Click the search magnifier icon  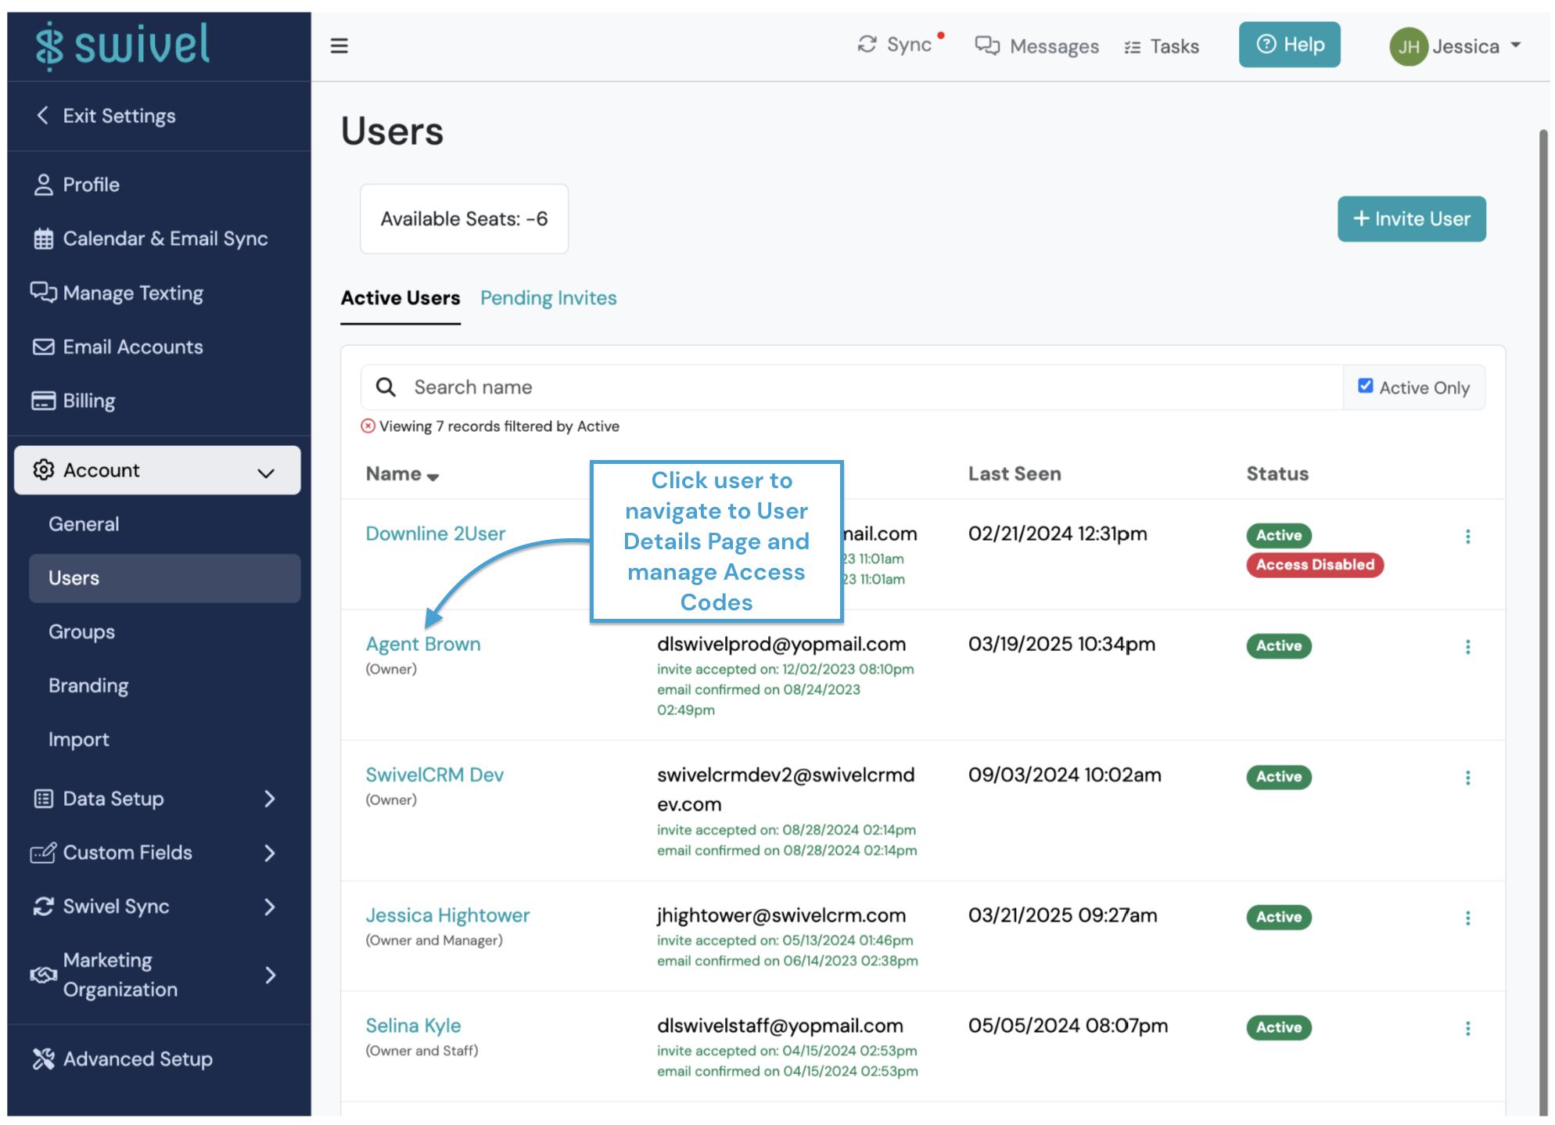point(386,387)
